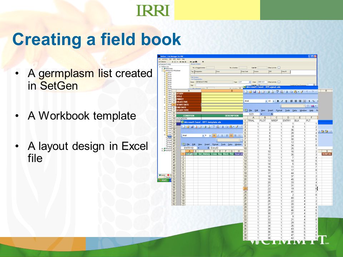Click the TRIAL header cell in RYLayout

click(x=253, y=121)
